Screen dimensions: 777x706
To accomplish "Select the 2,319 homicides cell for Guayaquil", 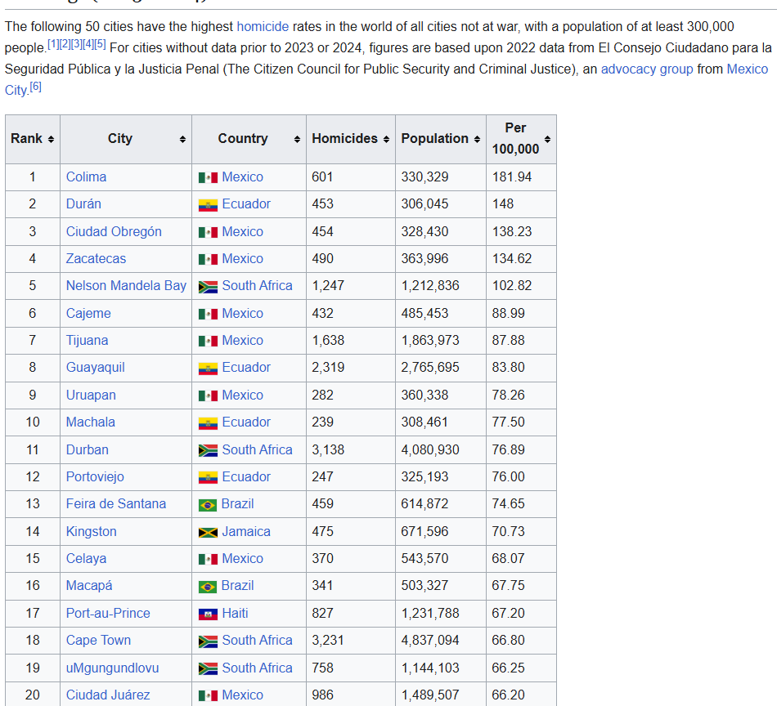I will pyautogui.click(x=351, y=368).
